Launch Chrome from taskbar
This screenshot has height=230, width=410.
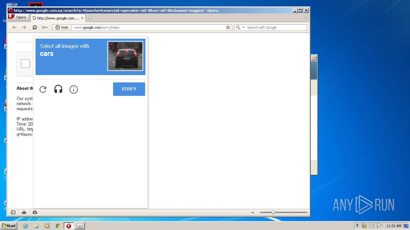(x=58, y=226)
